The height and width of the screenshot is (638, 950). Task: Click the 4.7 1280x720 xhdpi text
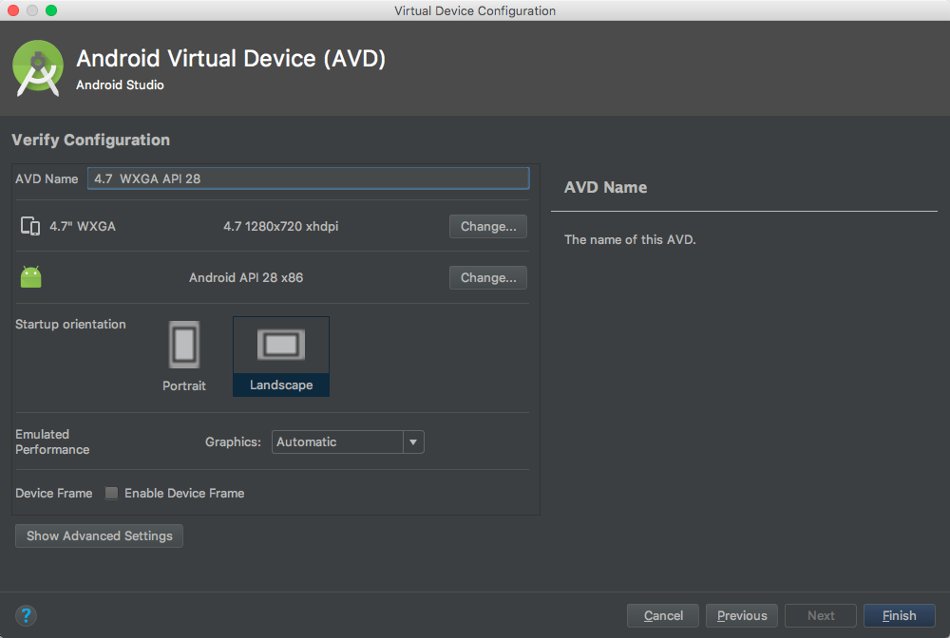(281, 226)
